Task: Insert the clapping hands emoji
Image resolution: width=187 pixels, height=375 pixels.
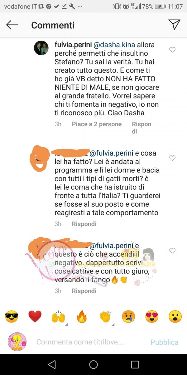Action: click(105, 317)
